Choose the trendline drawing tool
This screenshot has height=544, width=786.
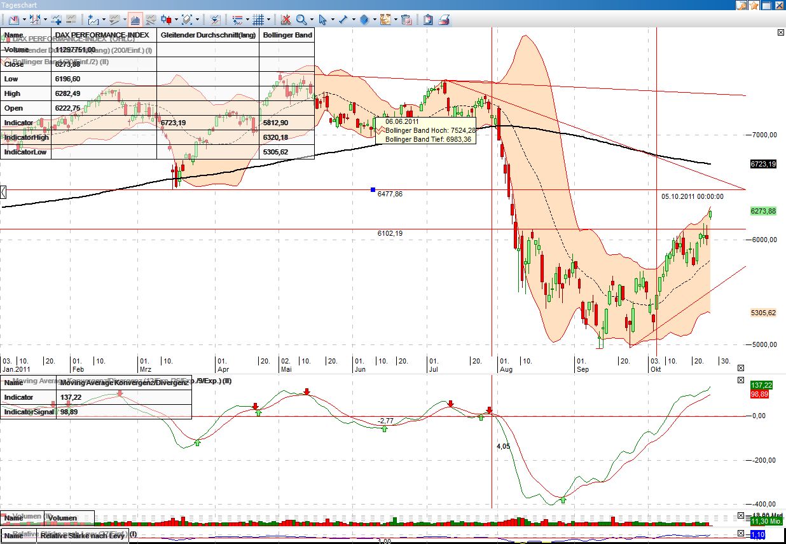pos(343,20)
